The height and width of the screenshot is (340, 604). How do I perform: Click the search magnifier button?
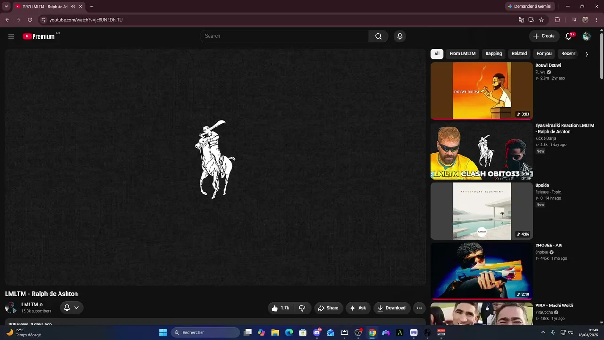[378, 36]
